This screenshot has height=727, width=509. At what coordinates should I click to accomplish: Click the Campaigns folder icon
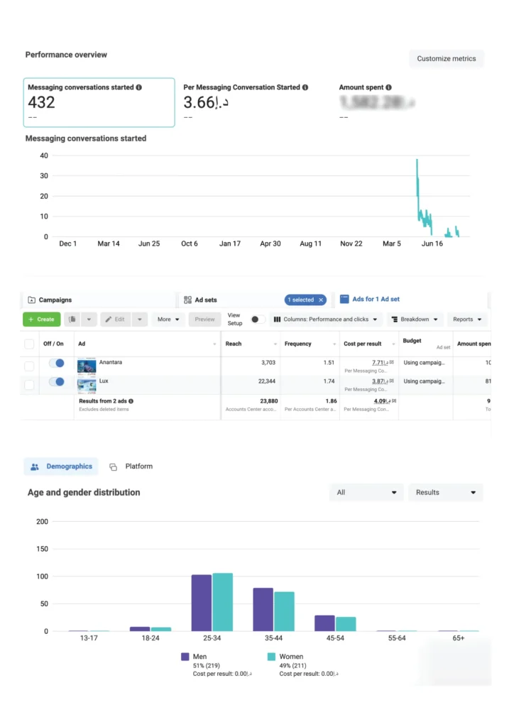(31, 300)
